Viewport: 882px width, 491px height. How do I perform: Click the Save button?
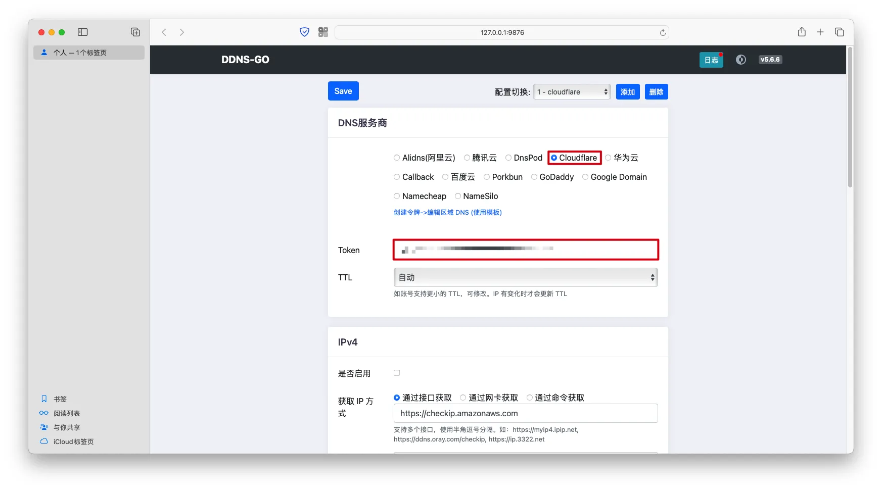pos(343,91)
